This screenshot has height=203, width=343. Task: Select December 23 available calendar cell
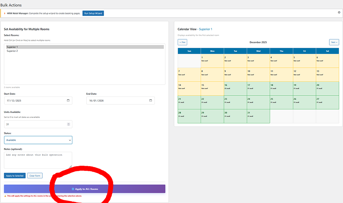[x=235, y=102]
